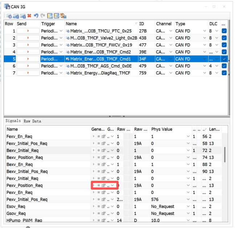Select the Signals tab
Image resolution: width=235 pixels, height=228 pixels.
[x=13, y=121]
